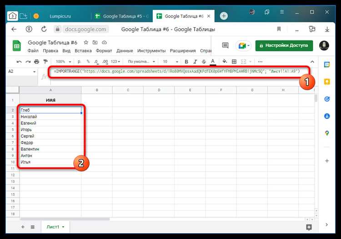Click the print icon
Image resolution: width=341 pixels, height=239 pixels.
click(36, 62)
